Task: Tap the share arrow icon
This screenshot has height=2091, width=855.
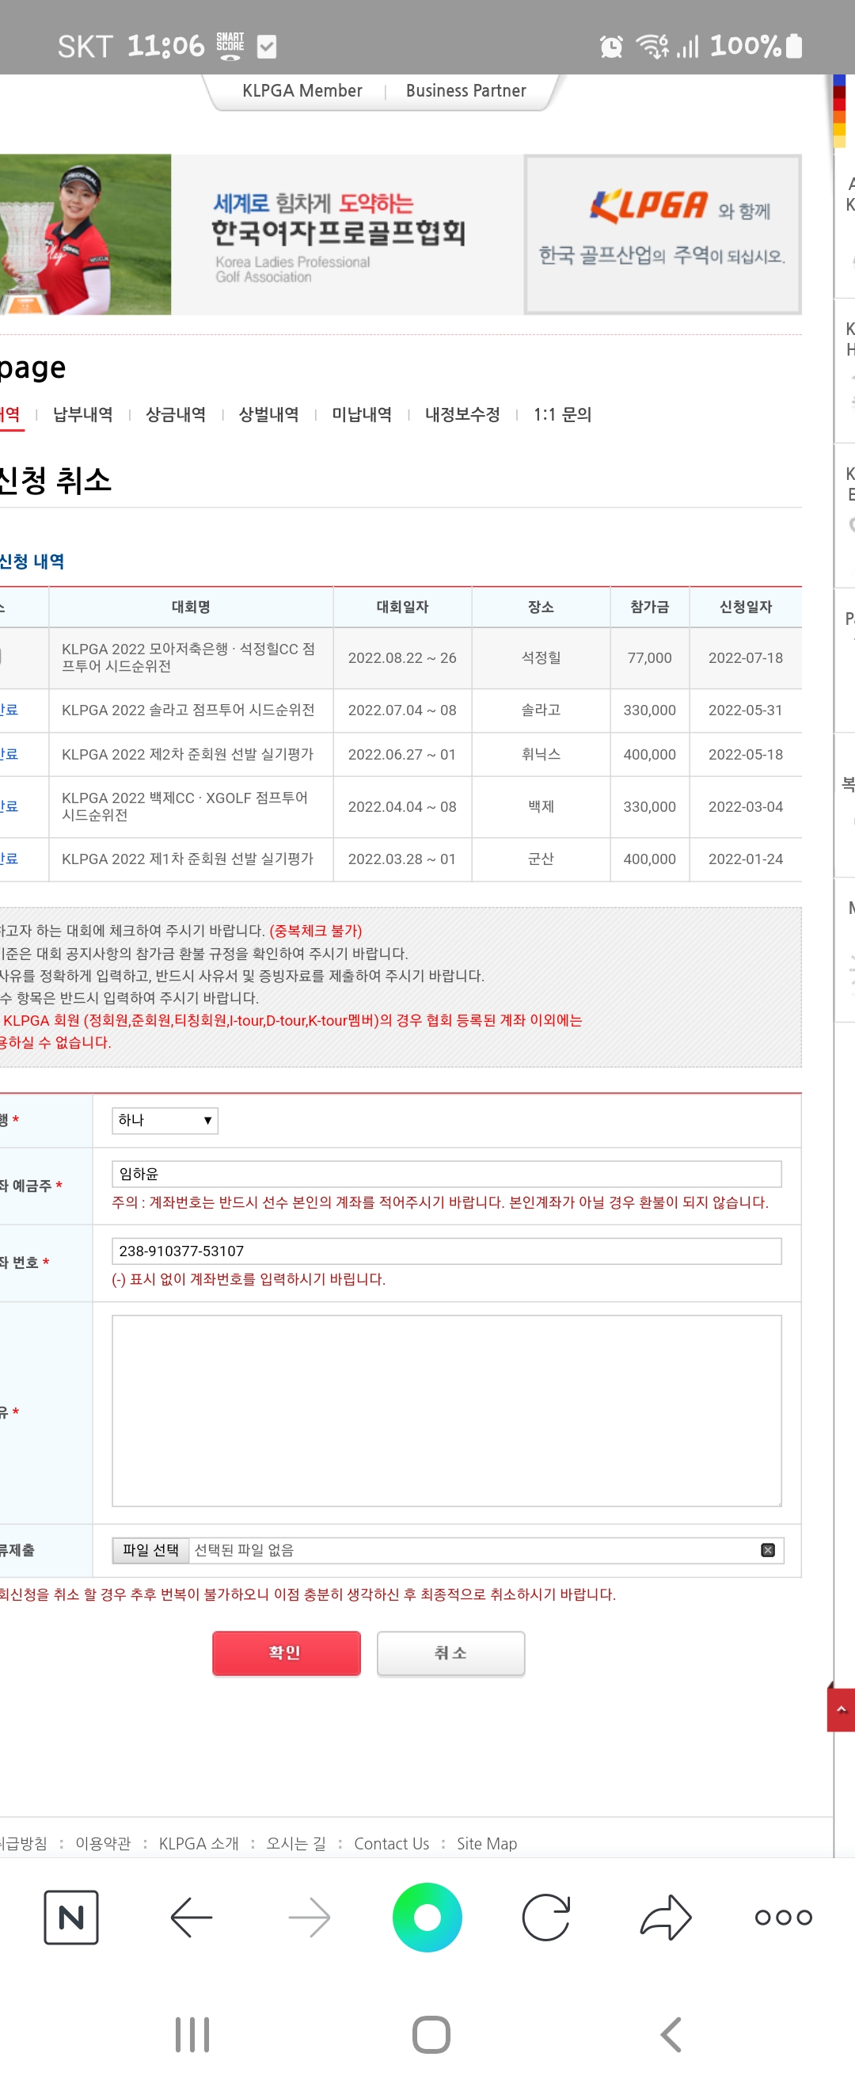Action: pos(665,1917)
